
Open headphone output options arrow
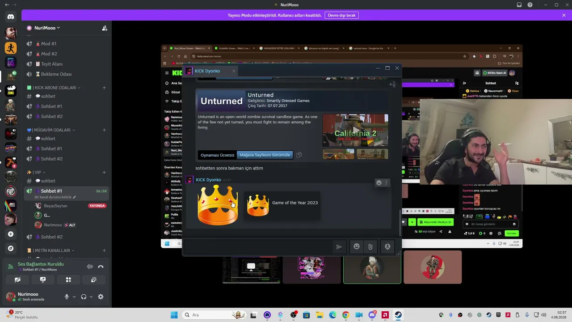click(91, 297)
